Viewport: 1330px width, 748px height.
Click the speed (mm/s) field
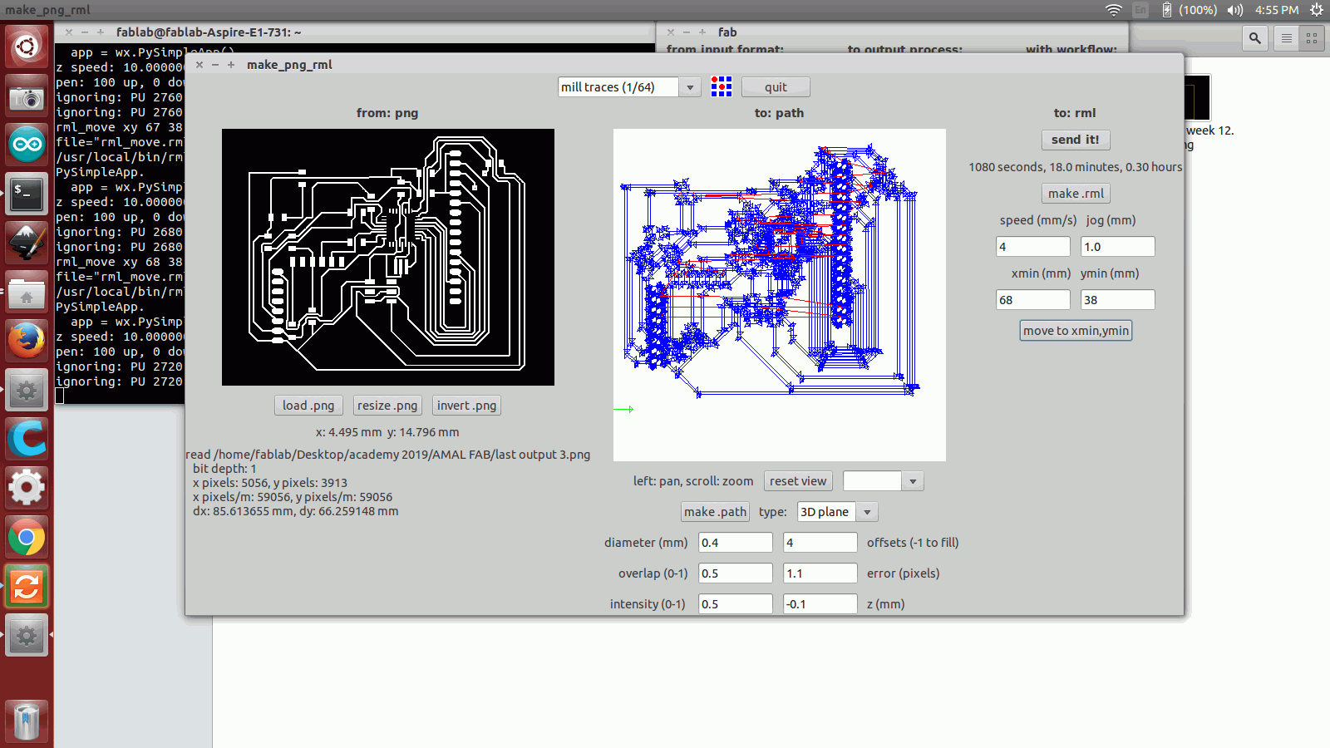(x=1033, y=246)
